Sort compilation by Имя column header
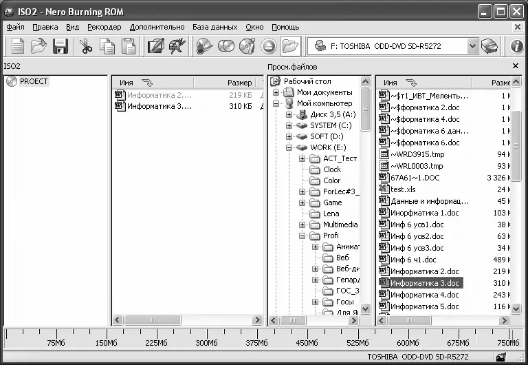 coord(153,83)
